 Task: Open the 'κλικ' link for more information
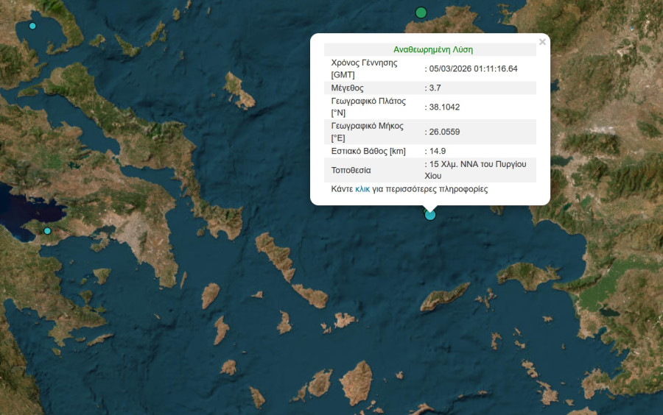click(362, 189)
